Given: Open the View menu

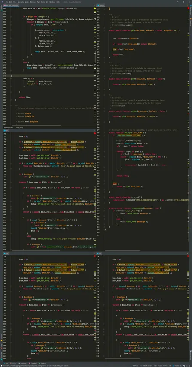Looking at the screenshot, I should point(15,2).
